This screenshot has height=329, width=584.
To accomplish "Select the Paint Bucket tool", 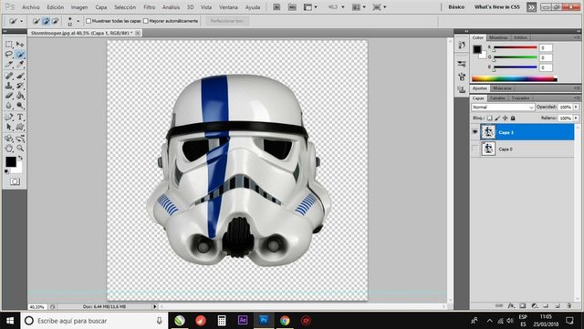I will 20,96.
